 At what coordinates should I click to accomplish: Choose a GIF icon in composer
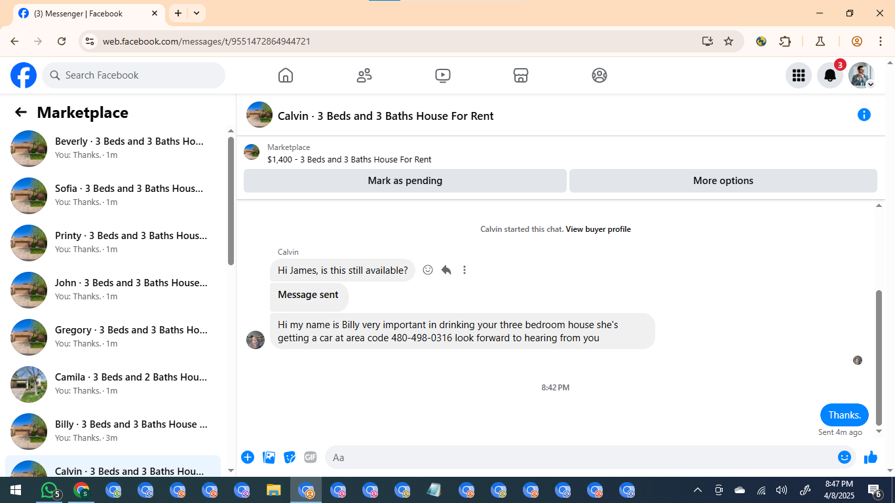point(311,457)
